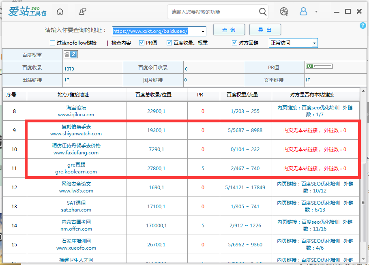
Task: Select the 19300,1 index cell
Action: pyautogui.click(x=157, y=130)
